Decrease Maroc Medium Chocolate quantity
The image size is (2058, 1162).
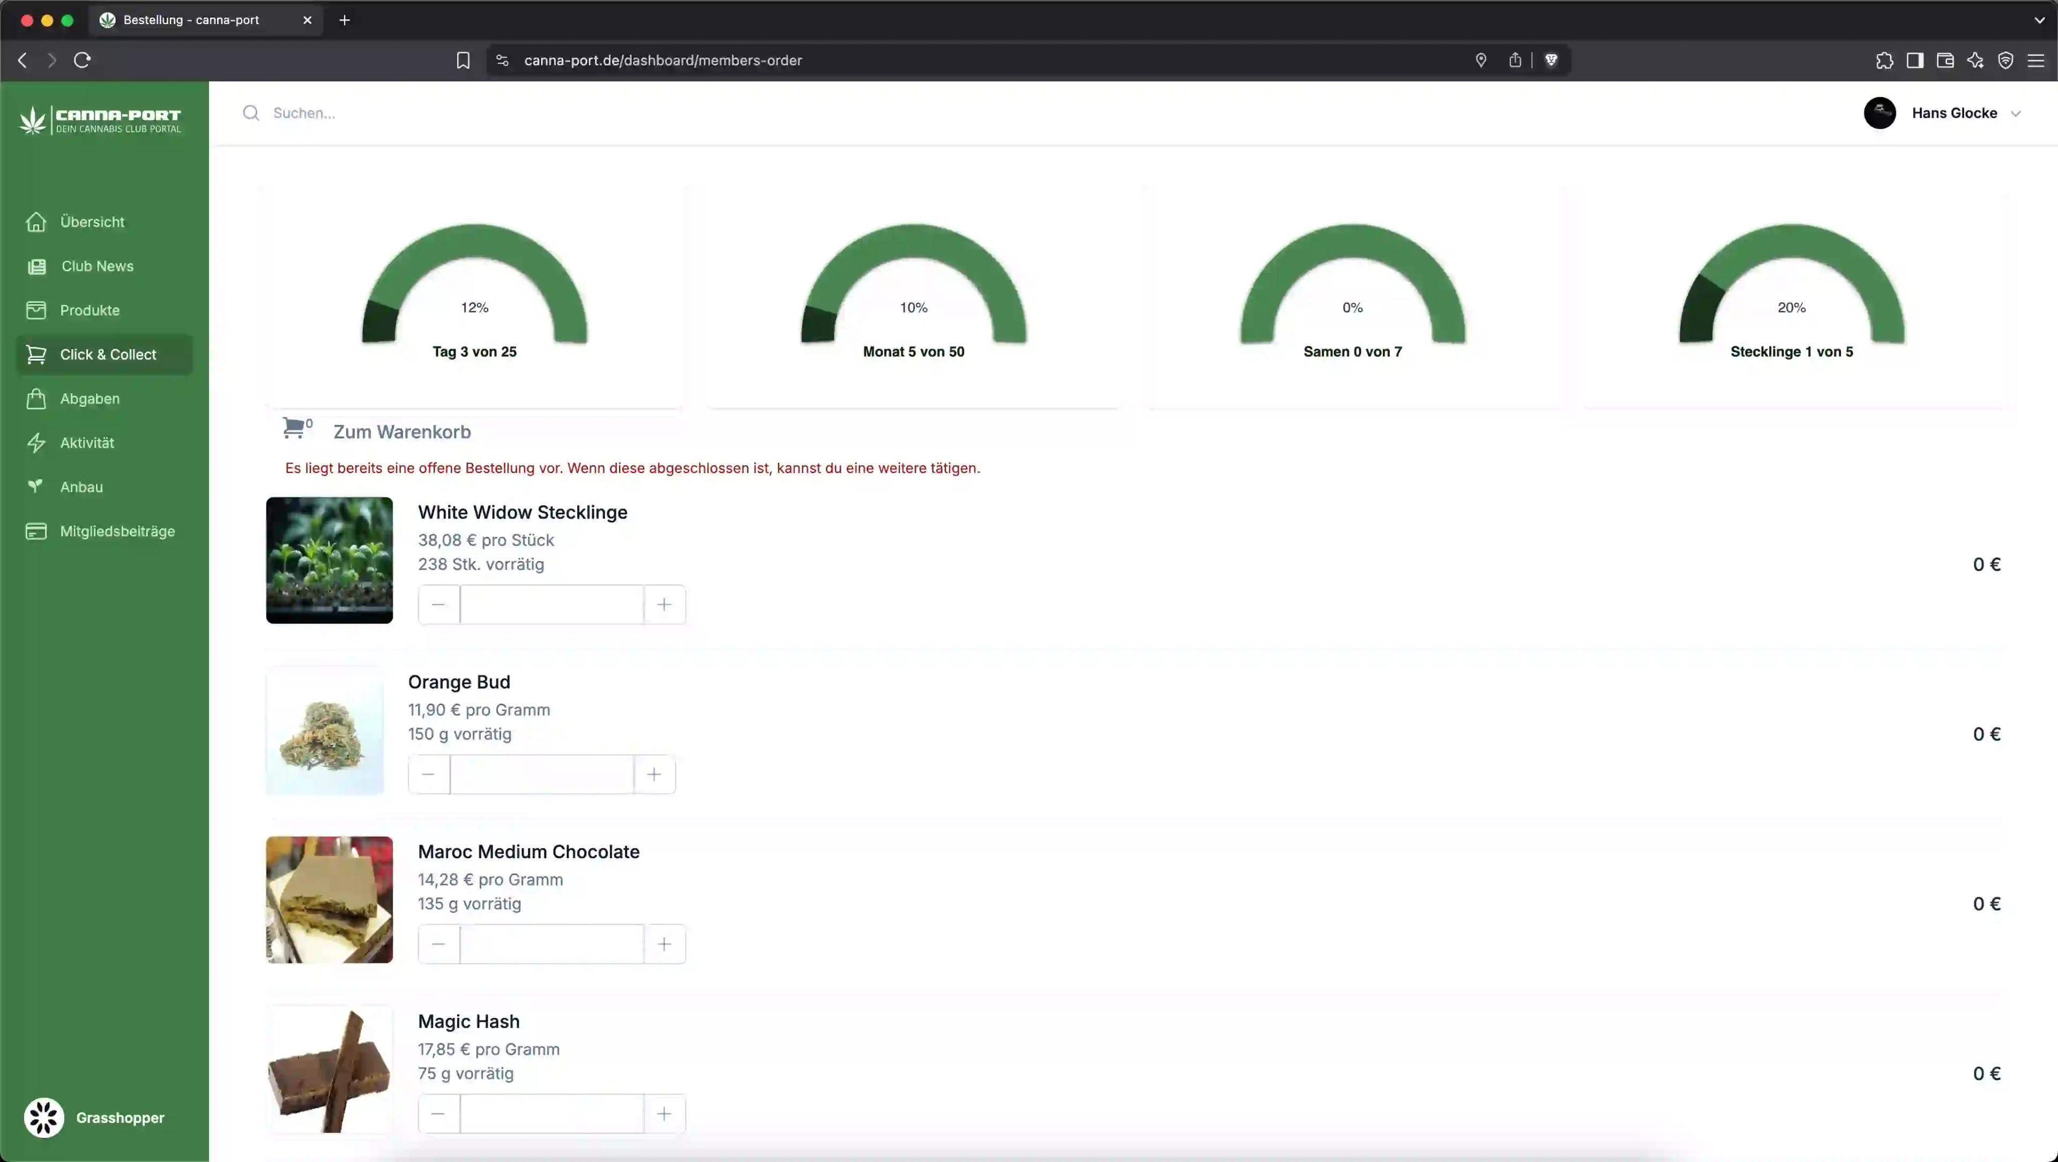pos(438,944)
